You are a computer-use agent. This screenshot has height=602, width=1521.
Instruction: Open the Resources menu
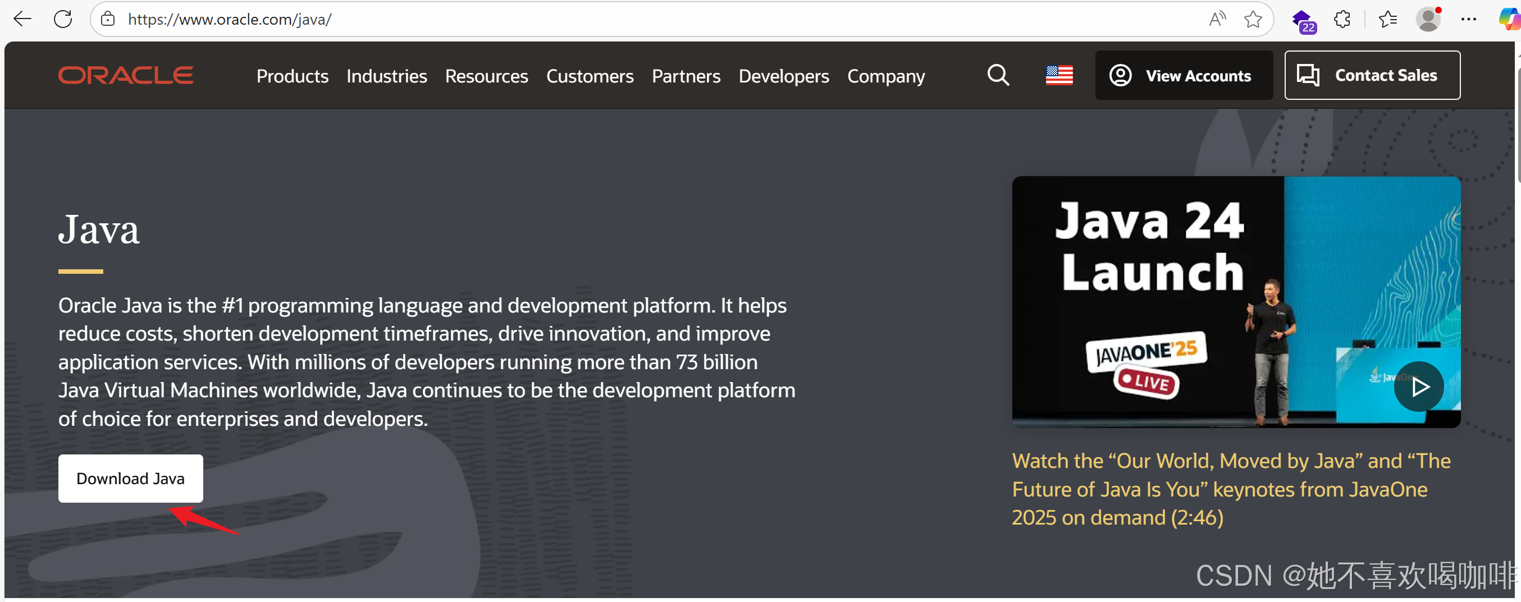487,76
